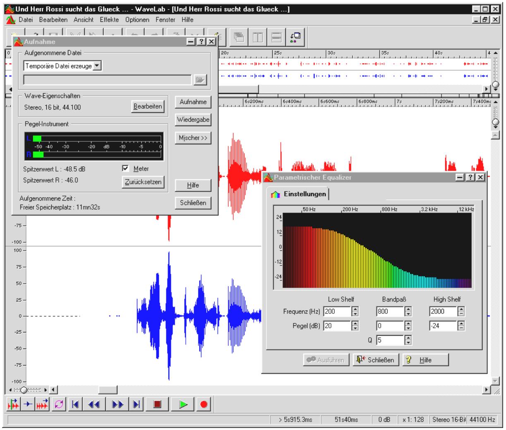Open the Effekte menu
This screenshot has height=430, width=506.
coord(109,20)
